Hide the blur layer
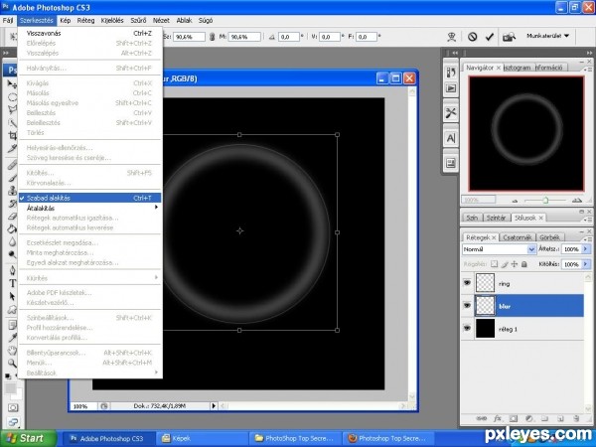This screenshot has height=447, width=596. click(467, 305)
